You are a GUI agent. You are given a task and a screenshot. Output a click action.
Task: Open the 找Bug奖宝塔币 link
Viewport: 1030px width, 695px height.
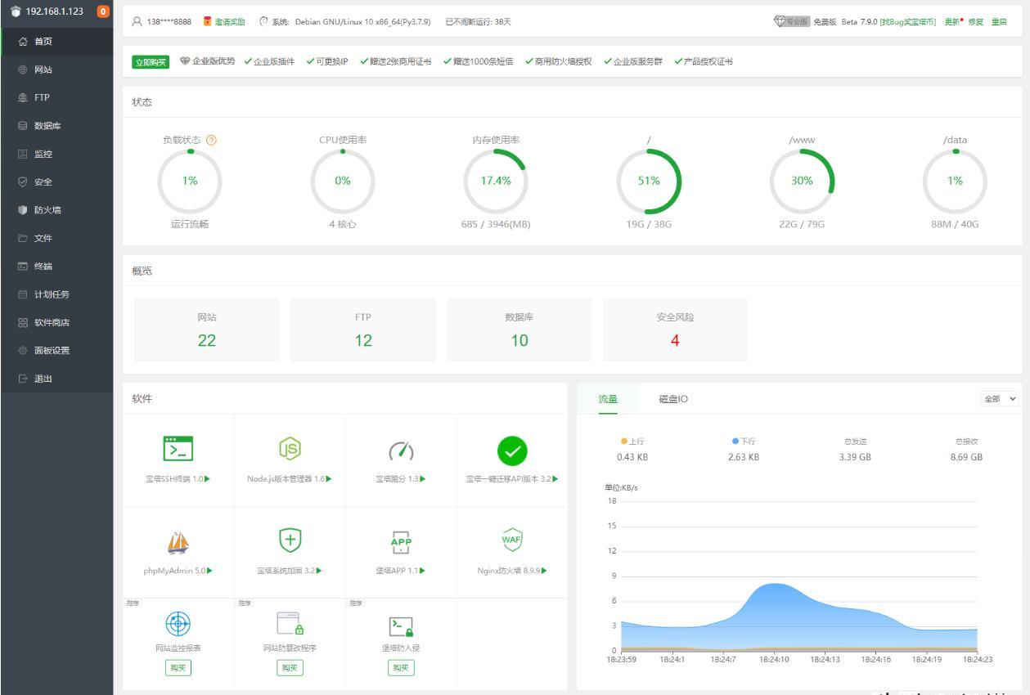[x=908, y=21]
